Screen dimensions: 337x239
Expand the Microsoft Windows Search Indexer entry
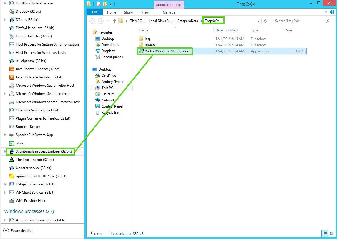5,94
